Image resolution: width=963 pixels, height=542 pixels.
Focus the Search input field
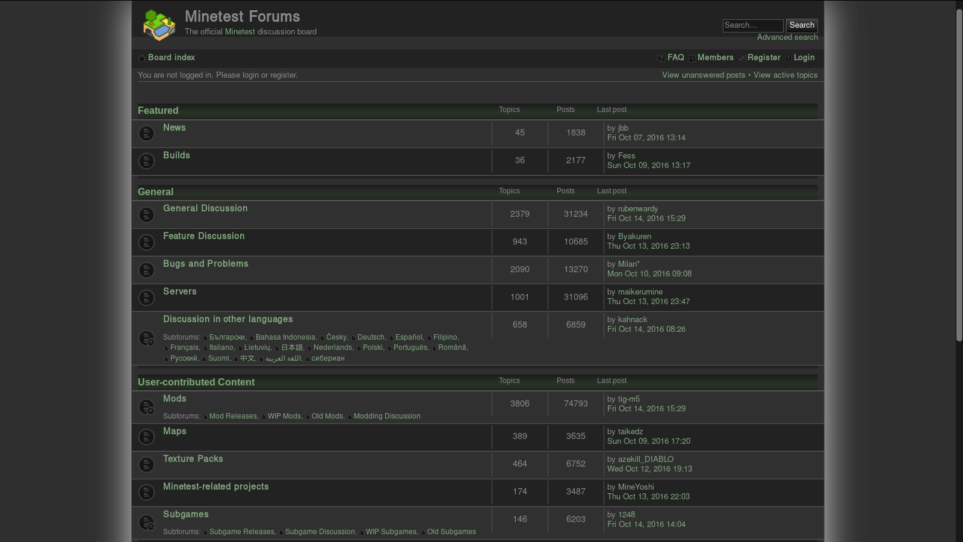(753, 25)
